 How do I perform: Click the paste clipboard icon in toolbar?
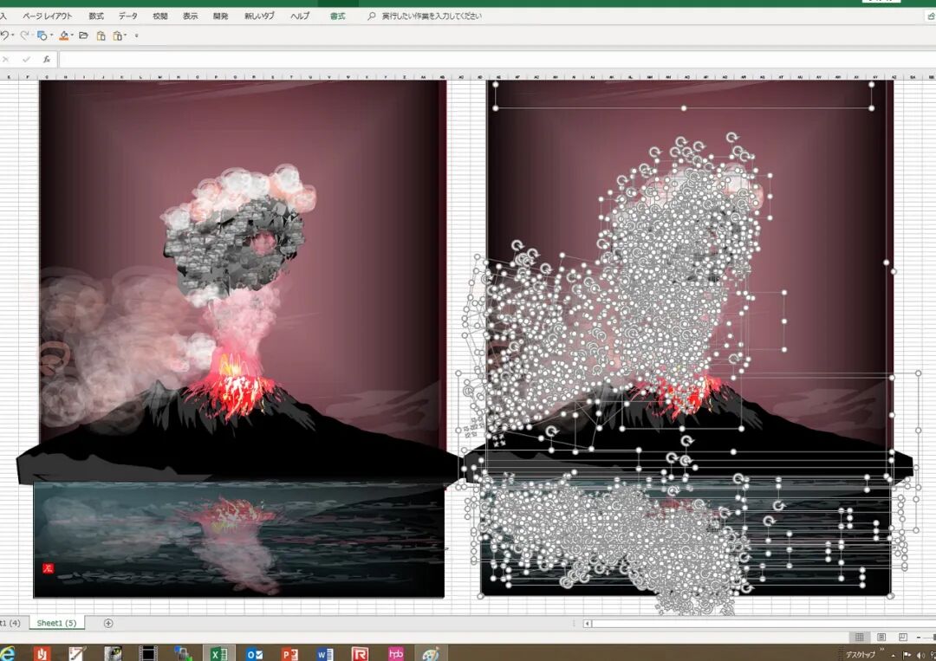coord(101,36)
